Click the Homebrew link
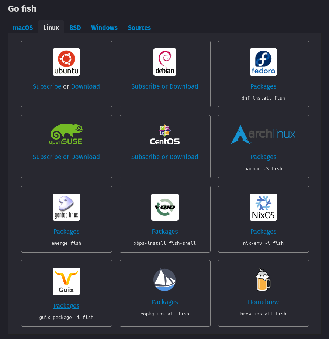 click(x=263, y=302)
